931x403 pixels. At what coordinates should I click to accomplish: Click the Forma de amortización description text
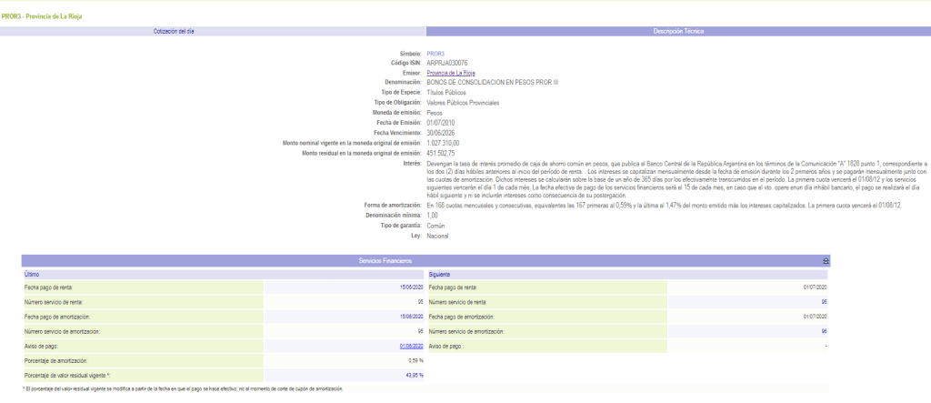click(664, 205)
